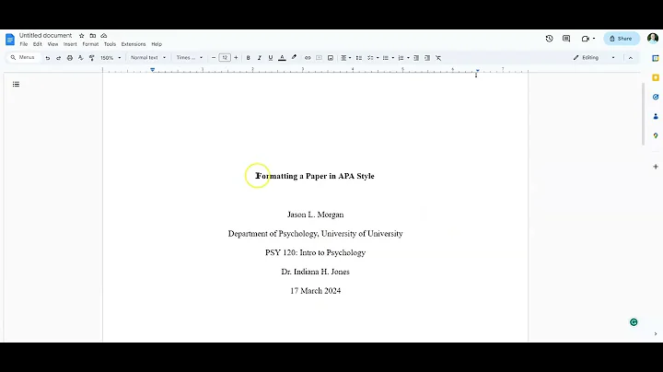Expand numbered list options arrow

click(408, 58)
